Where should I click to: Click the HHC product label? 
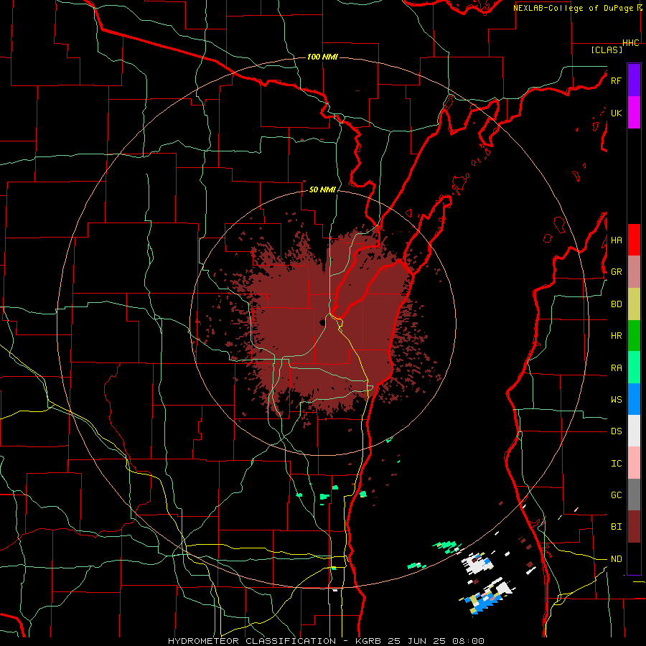pos(631,43)
